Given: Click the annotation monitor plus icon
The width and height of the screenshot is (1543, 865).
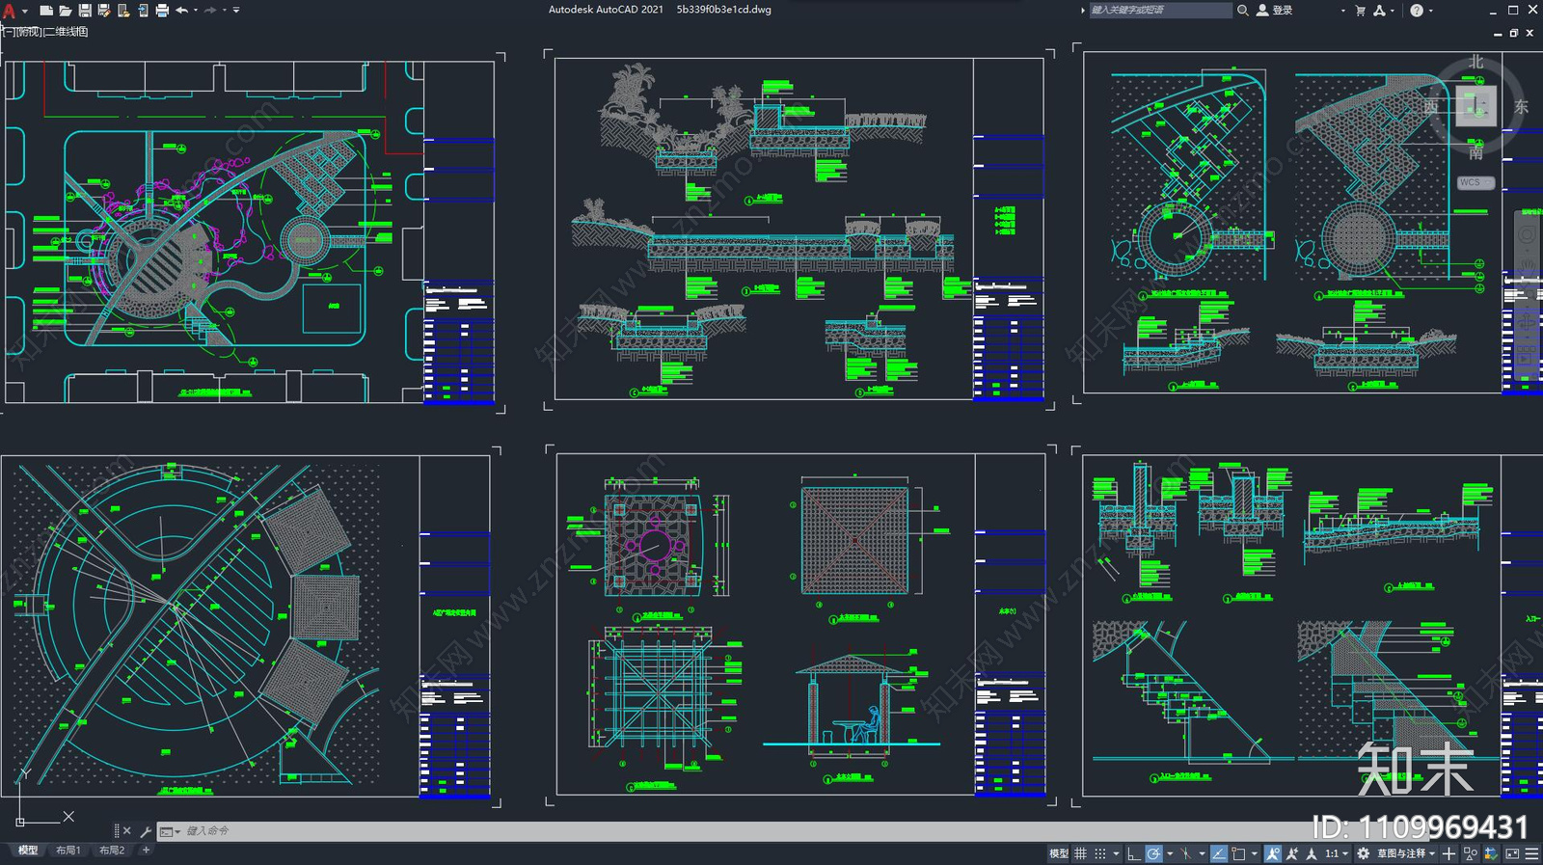Looking at the screenshot, I should [1448, 853].
